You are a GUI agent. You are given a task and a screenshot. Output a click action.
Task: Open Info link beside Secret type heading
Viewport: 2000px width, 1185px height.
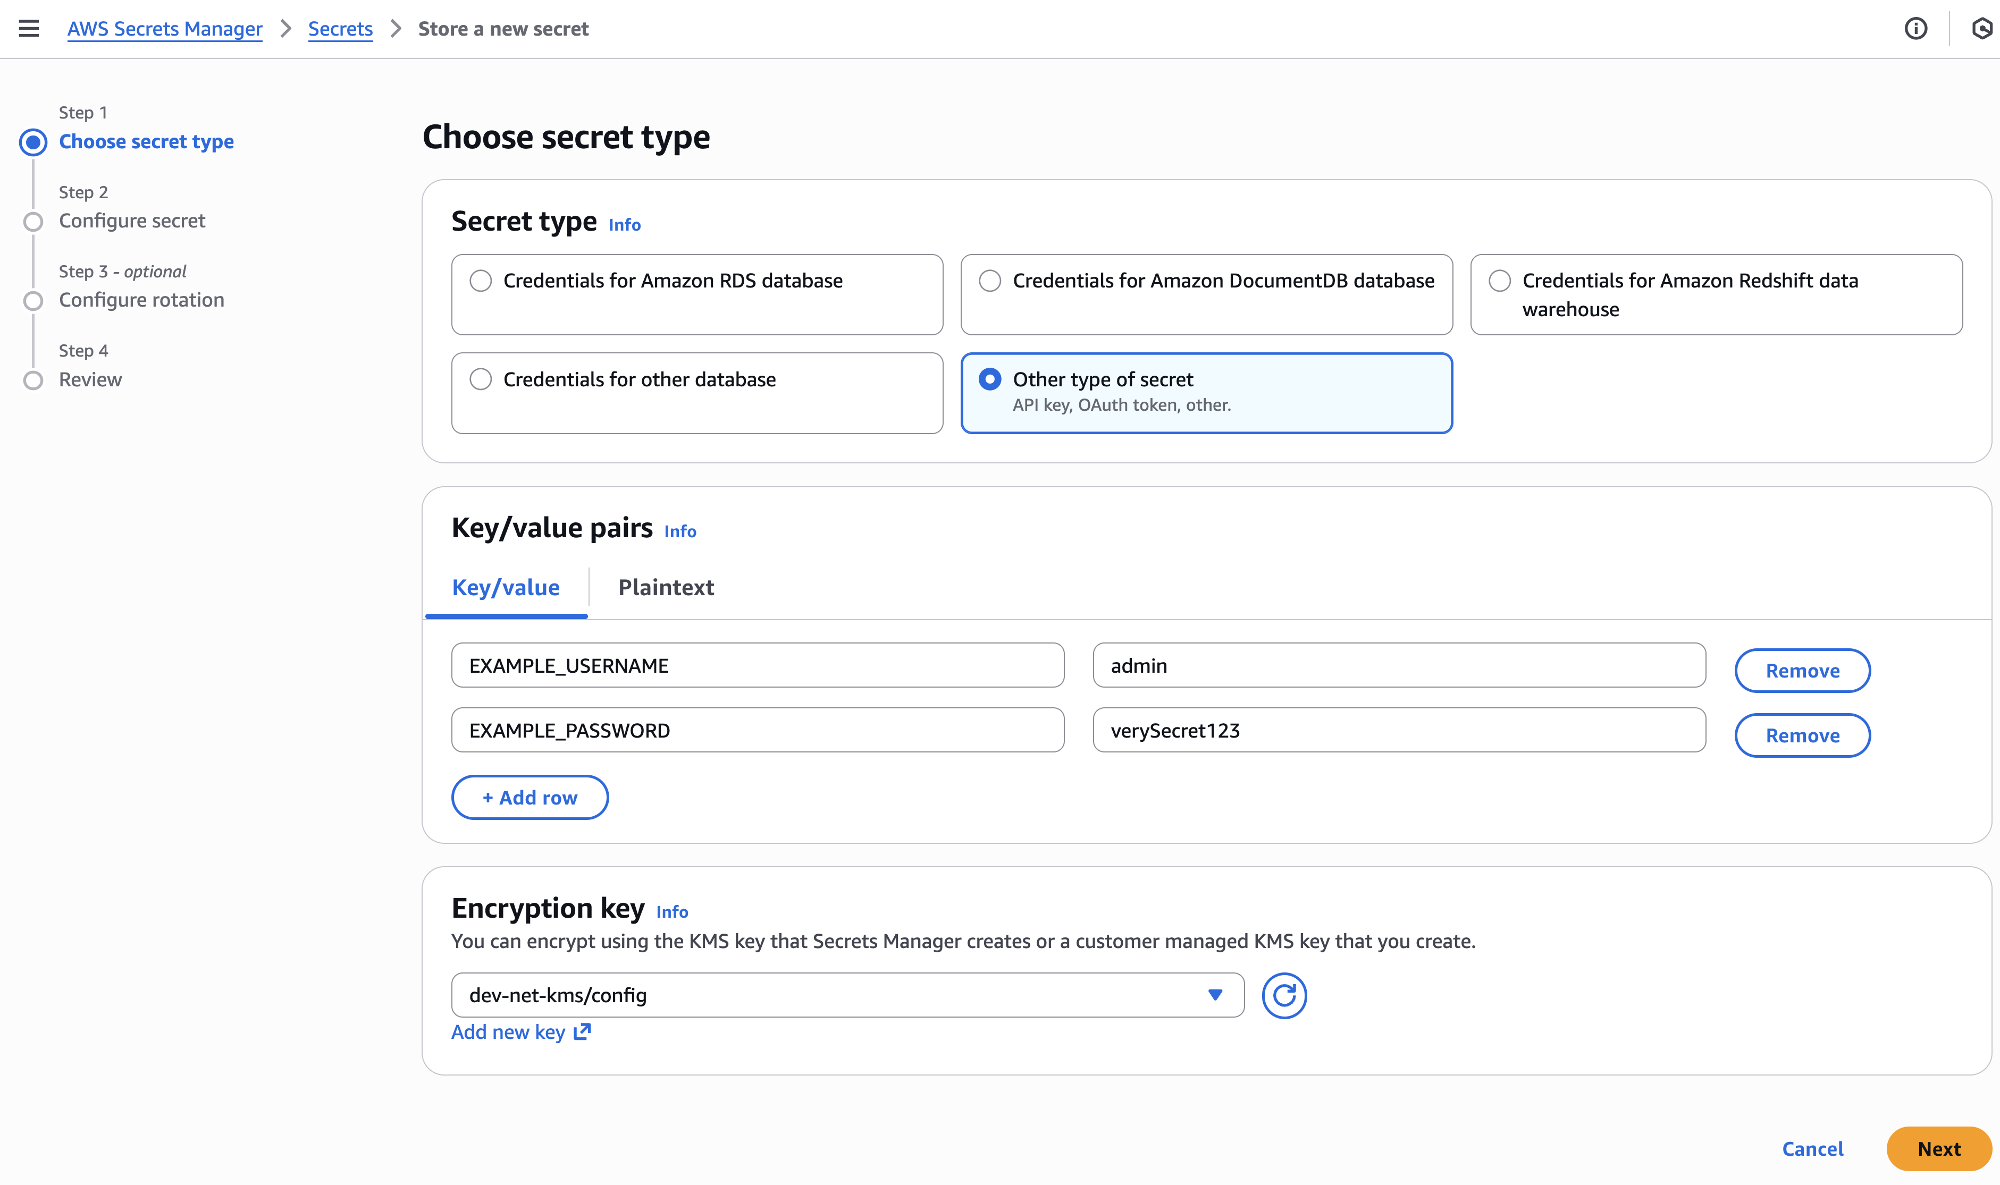click(x=624, y=225)
